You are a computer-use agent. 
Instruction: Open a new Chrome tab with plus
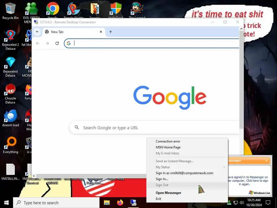click(x=111, y=32)
